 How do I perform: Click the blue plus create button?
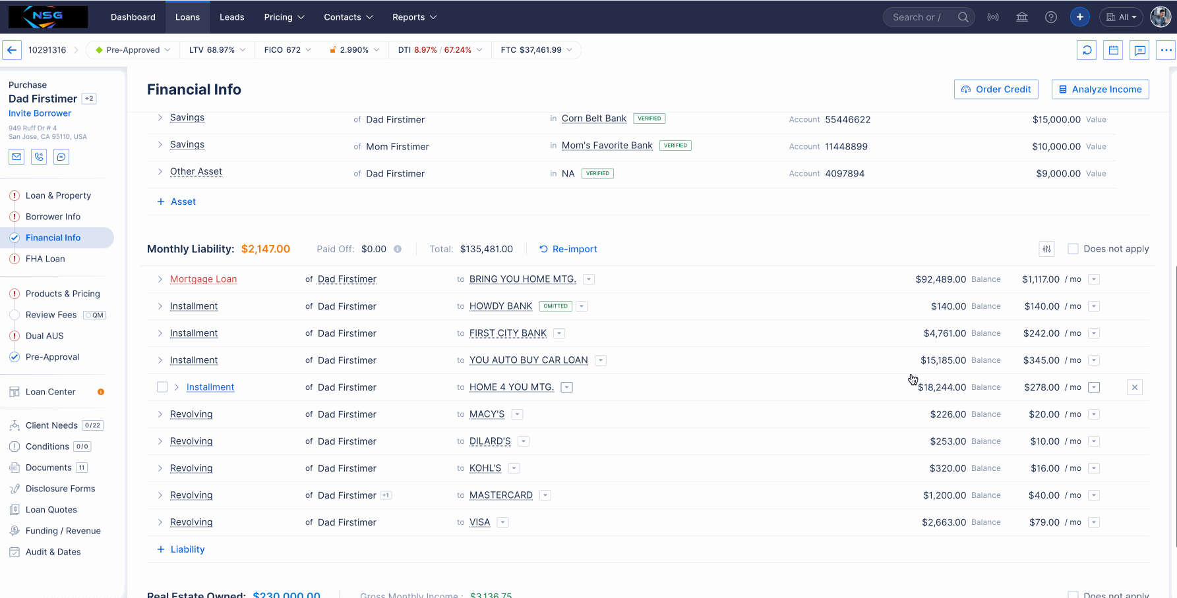coord(1080,17)
